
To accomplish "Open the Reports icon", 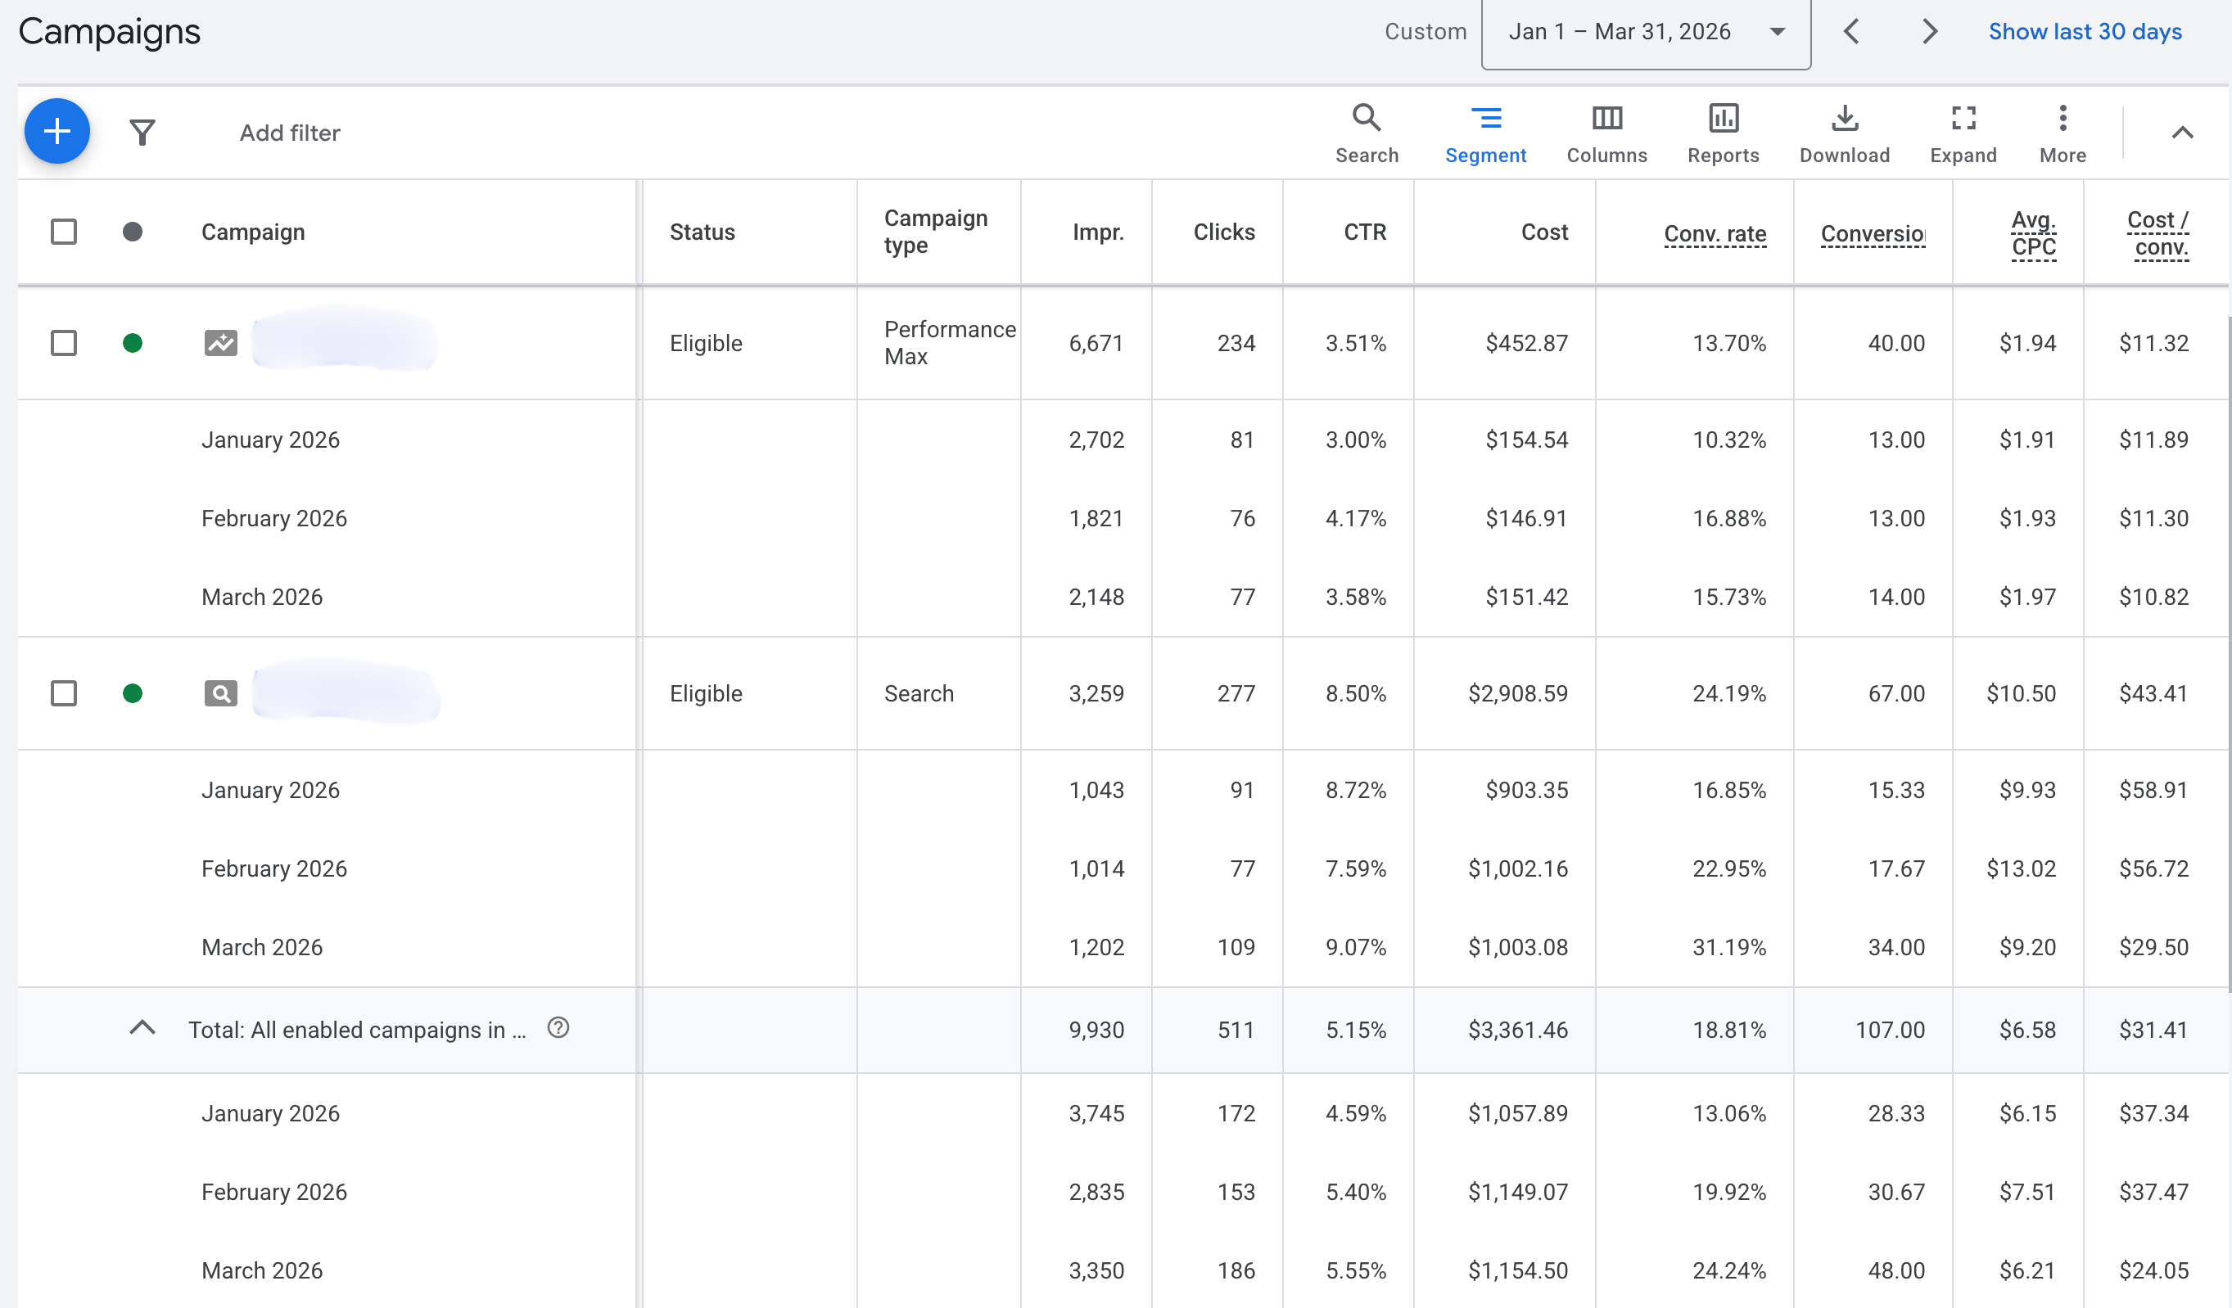I will point(1722,133).
